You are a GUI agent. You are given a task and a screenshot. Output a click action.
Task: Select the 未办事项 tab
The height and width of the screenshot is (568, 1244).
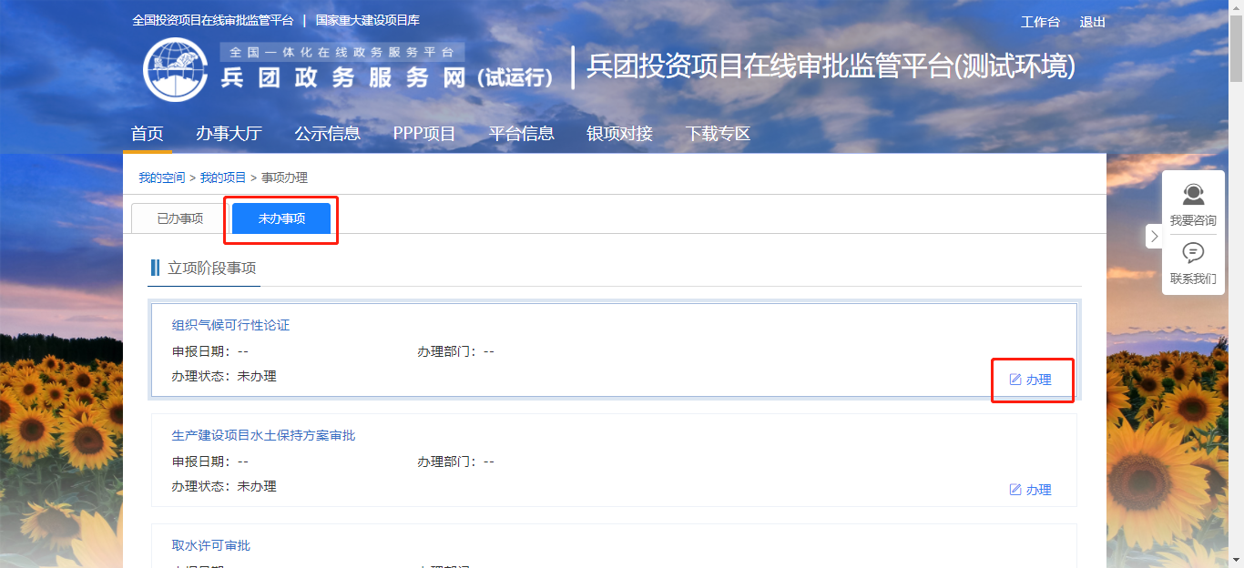click(281, 218)
